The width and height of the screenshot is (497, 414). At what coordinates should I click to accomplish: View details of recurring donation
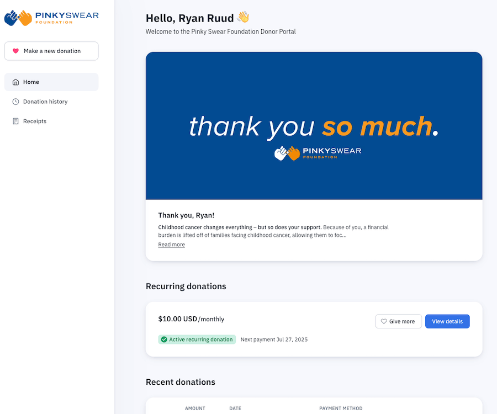coord(447,321)
